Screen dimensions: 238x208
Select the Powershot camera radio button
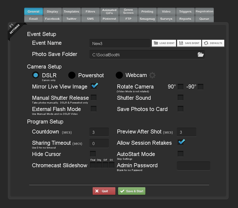point(72,75)
